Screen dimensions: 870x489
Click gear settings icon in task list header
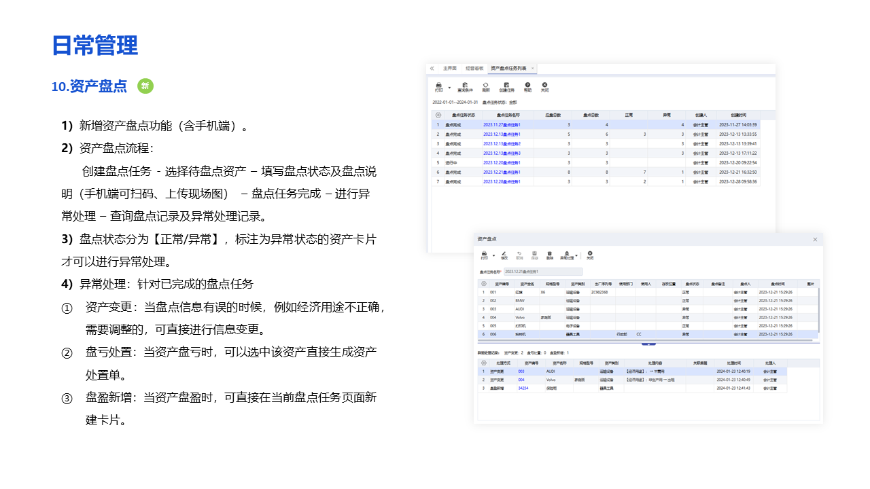point(438,115)
